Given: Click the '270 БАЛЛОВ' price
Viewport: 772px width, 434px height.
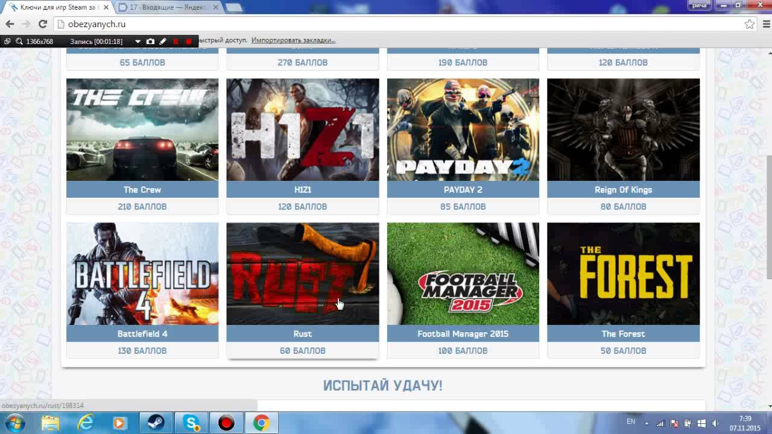Looking at the screenshot, I should 303,62.
